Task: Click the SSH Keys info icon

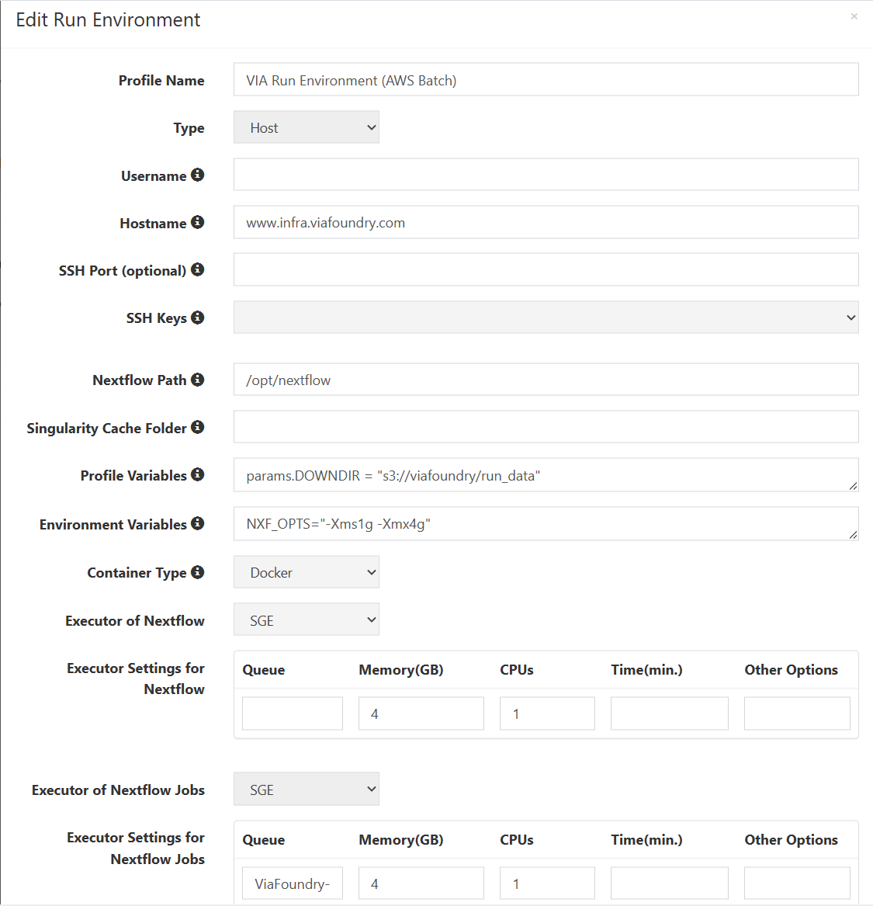Action: pos(197,318)
